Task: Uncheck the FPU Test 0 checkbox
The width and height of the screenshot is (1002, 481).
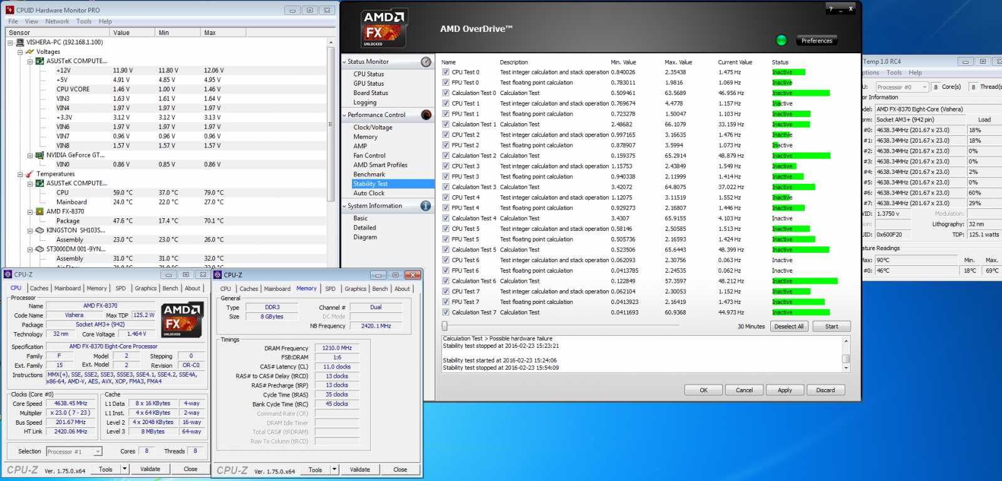Action: coord(446,83)
